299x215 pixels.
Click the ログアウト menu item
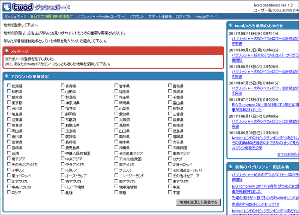click(x=183, y=16)
